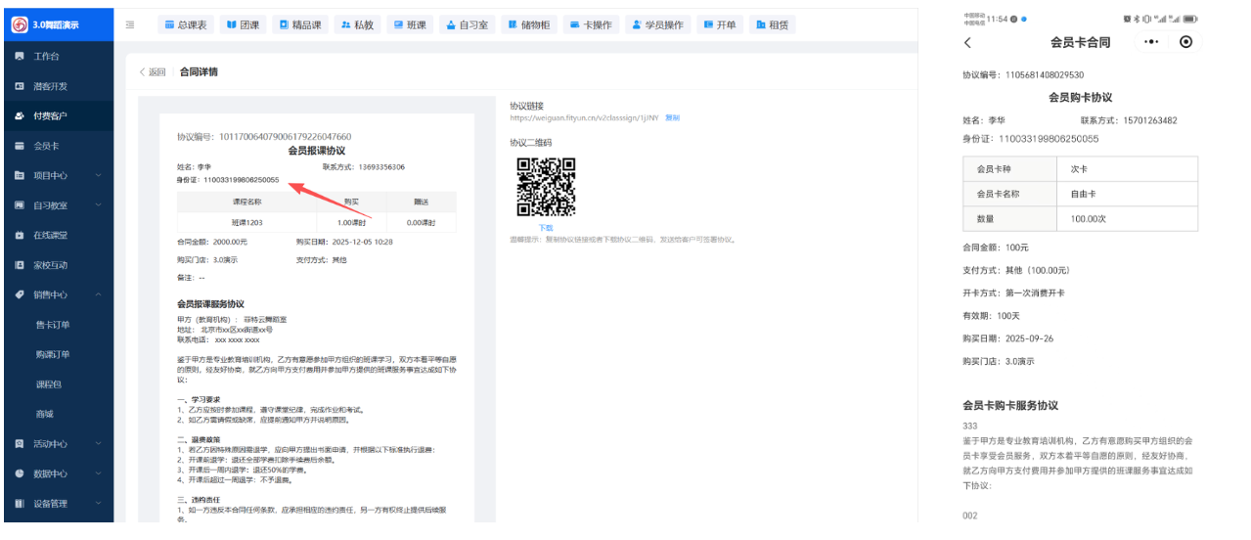Open 在线课堂 sidebar item
Viewport: 1251px width, 540px height.
tap(50, 236)
